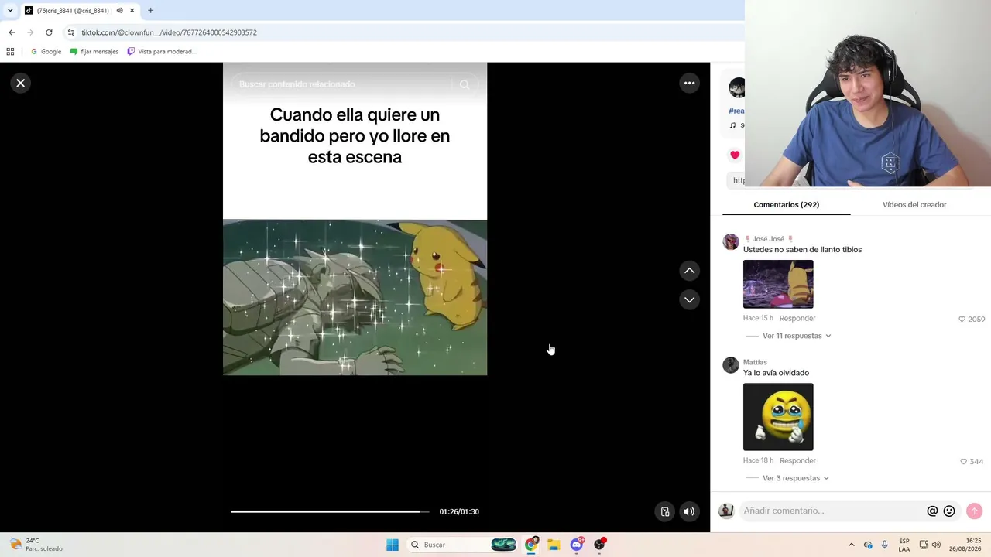Open Mattias's profile avatar
Screen dimensions: 991x557
tap(731, 365)
